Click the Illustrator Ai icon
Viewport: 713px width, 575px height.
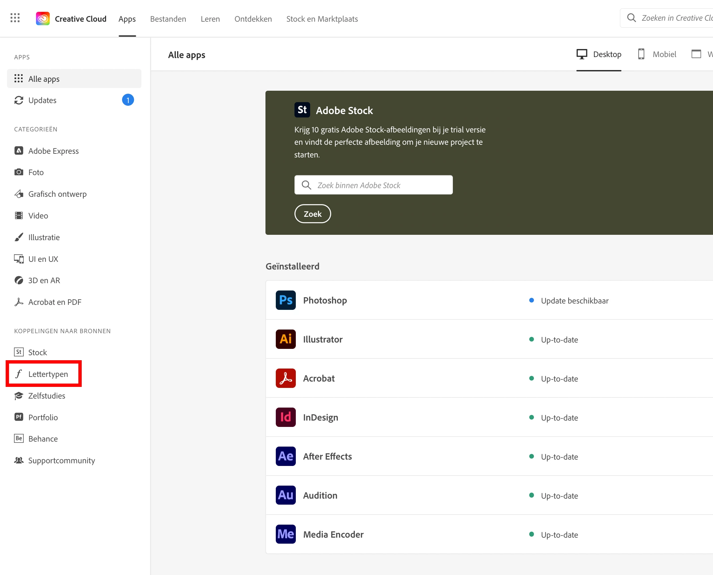coord(285,339)
